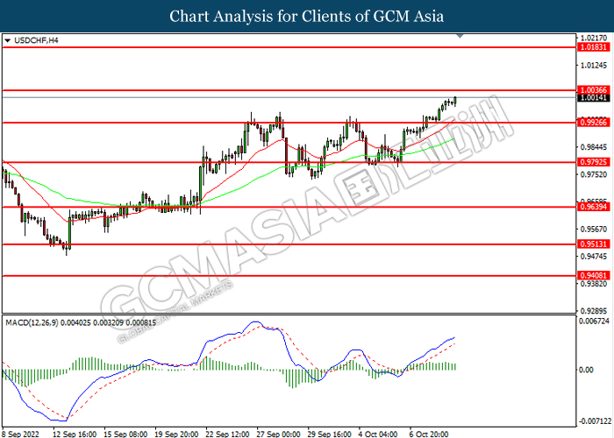Viewport: 614px width, 438px height.
Task: Click the current price 1.00141 black label
Action: [594, 98]
